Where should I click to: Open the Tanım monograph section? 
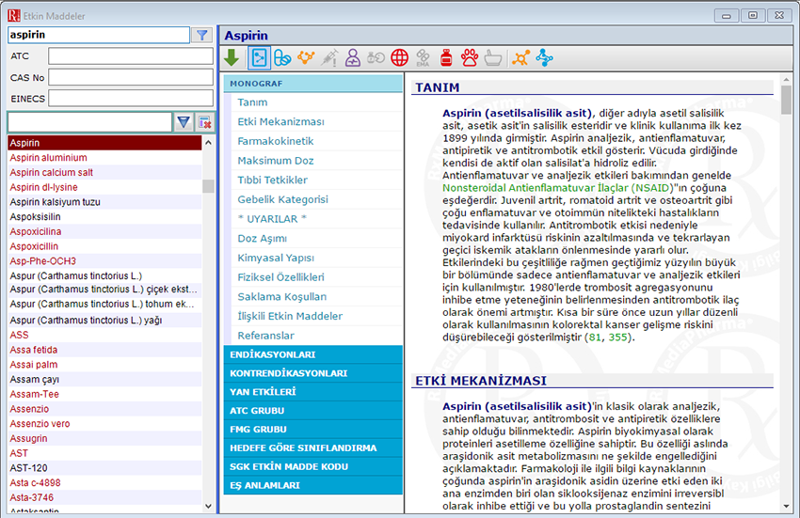(x=252, y=102)
